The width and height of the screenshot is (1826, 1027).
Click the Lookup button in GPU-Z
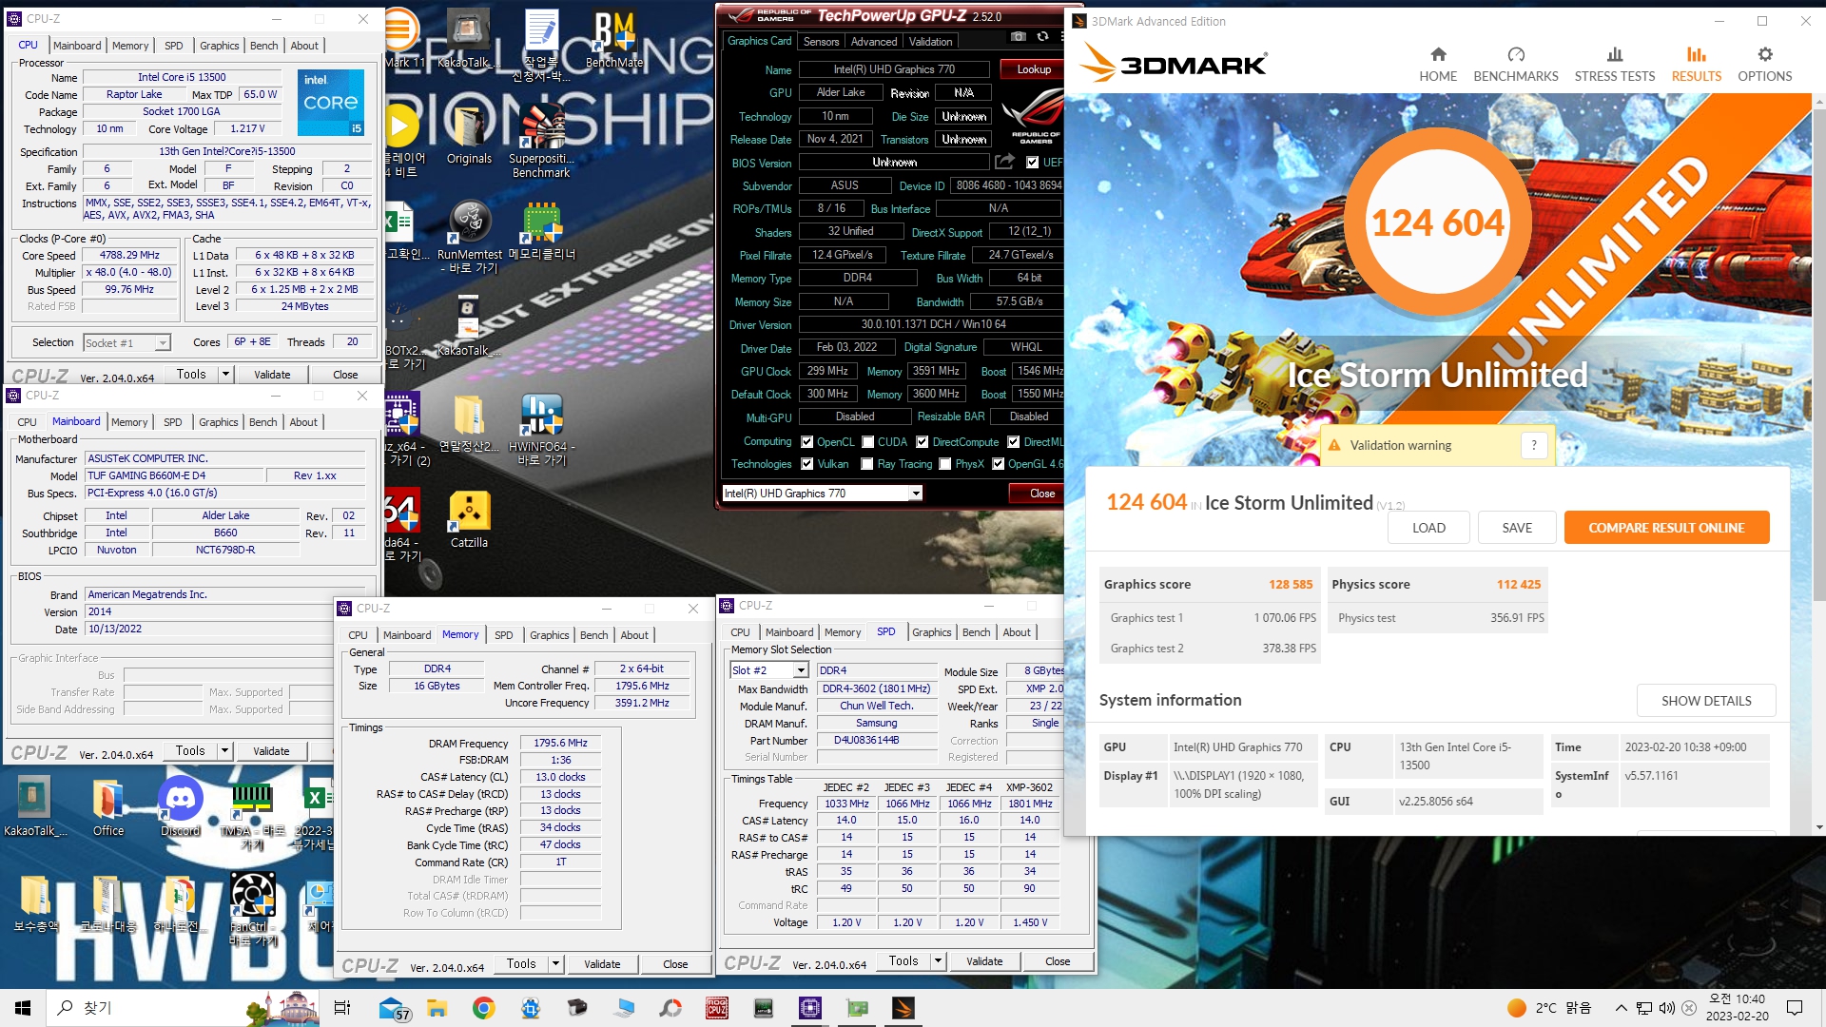(1034, 69)
